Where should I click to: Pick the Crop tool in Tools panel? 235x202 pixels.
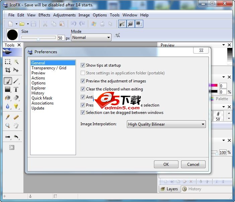[x=8, y=70]
